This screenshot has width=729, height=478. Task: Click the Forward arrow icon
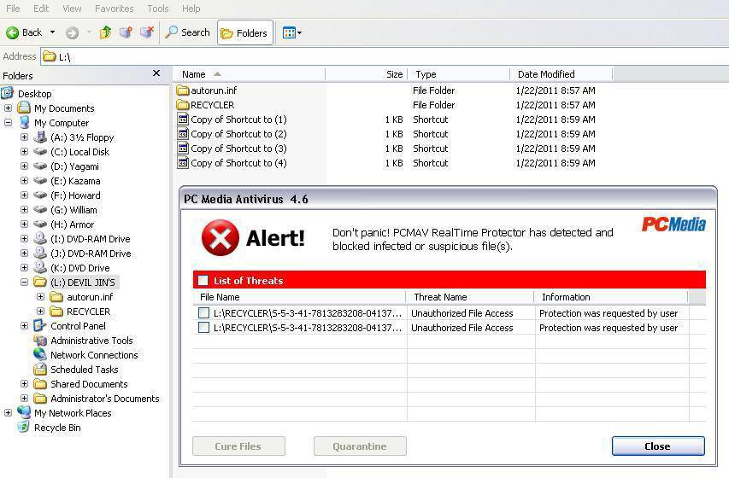click(x=72, y=32)
